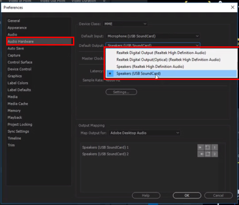239x205 pixels.
Task: Open the General preferences category
Action: tap(14, 21)
